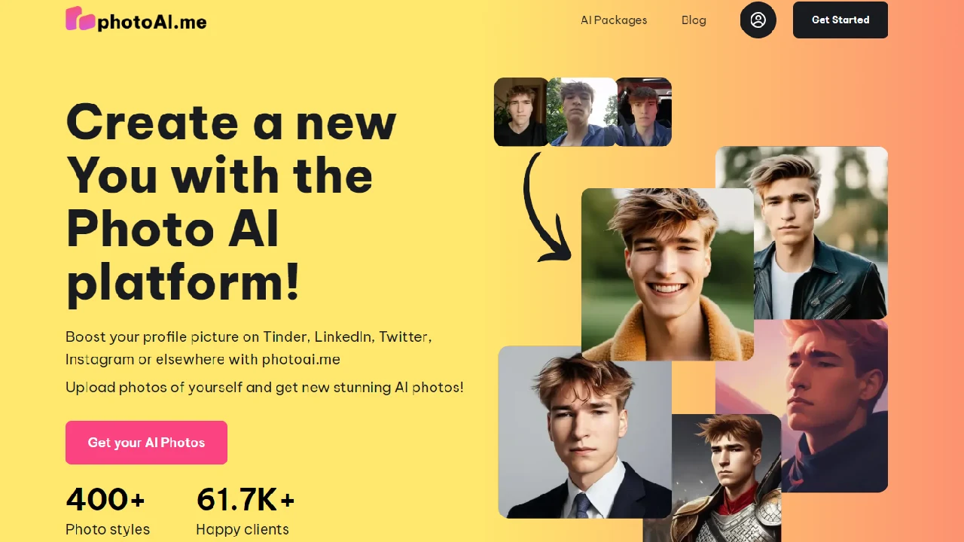Click the pink photoAI.me logo icon
This screenshot has height=542, width=964.
click(x=81, y=19)
